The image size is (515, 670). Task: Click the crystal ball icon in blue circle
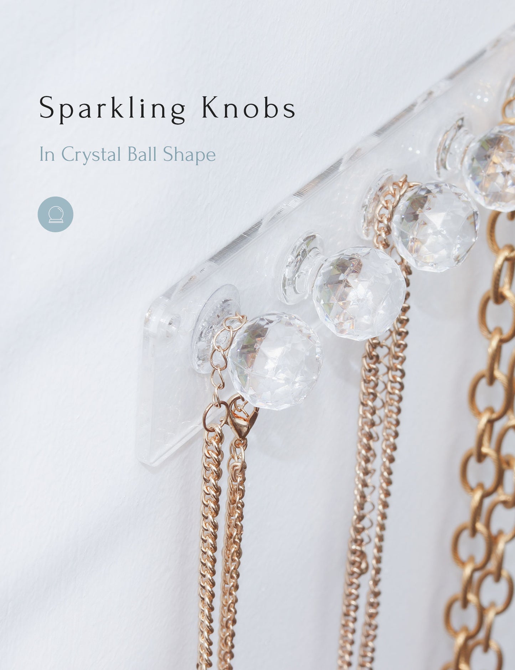click(56, 214)
